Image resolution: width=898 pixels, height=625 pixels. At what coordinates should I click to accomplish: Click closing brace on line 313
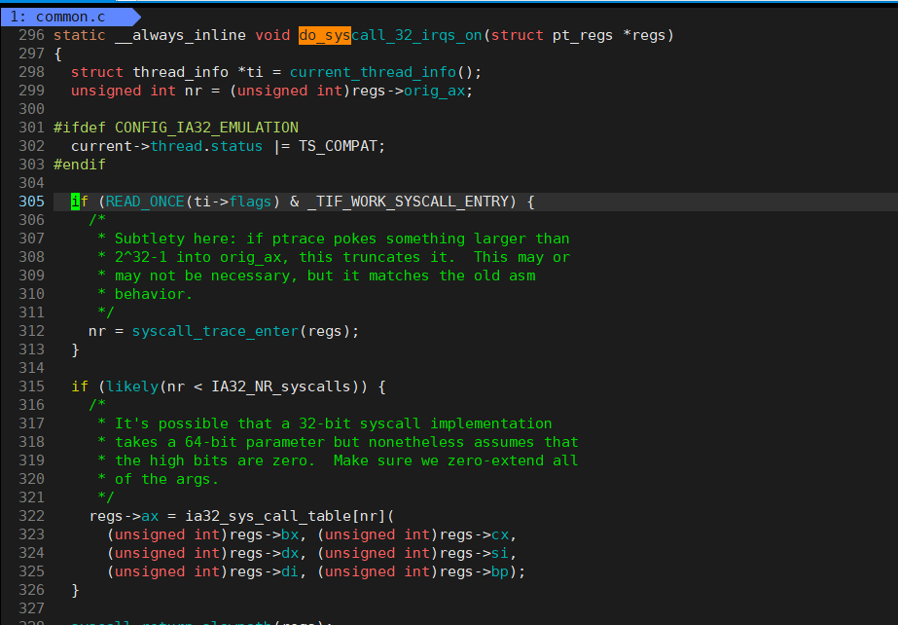pos(75,349)
